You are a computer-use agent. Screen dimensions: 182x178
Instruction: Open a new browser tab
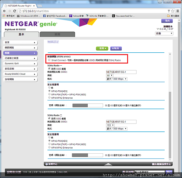click(40, 6)
